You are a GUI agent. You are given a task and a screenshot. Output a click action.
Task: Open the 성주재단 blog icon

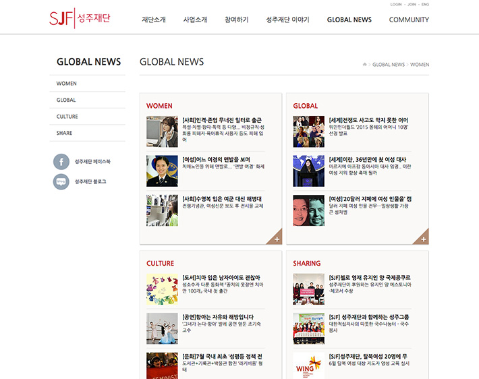click(x=61, y=181)
